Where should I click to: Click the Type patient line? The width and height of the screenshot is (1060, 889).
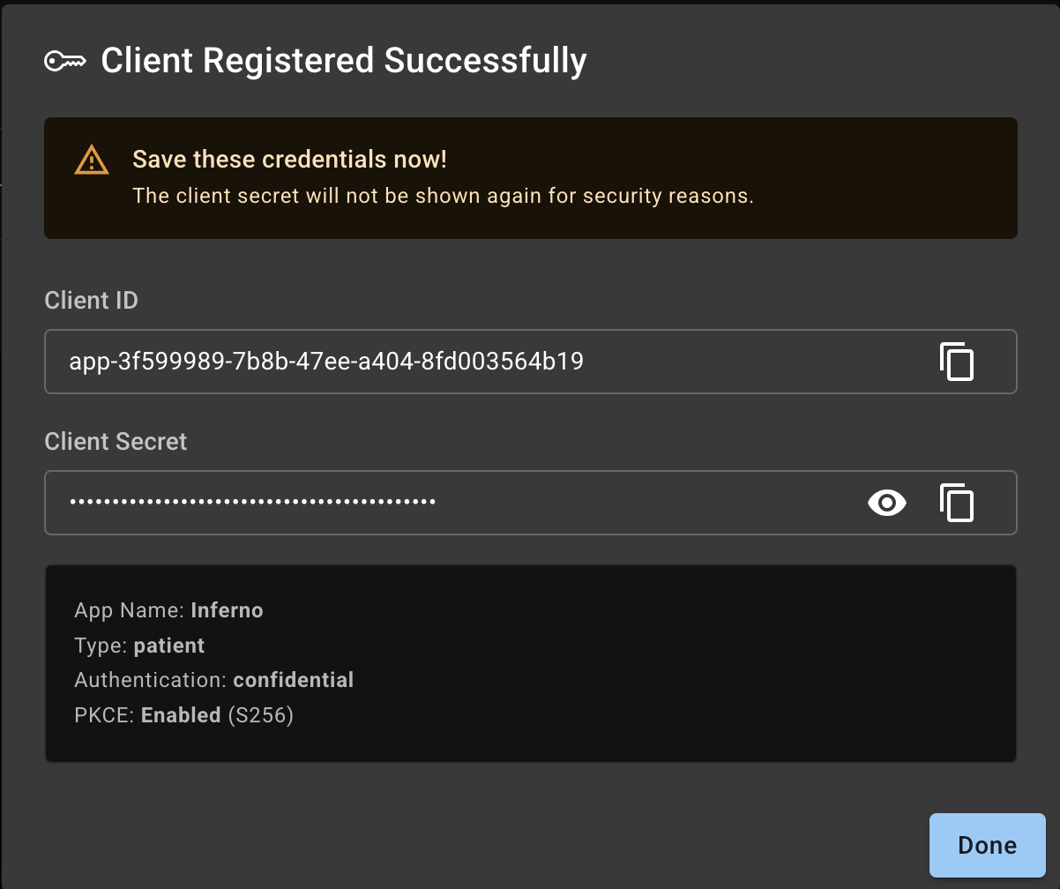click(x=139, y=646)
